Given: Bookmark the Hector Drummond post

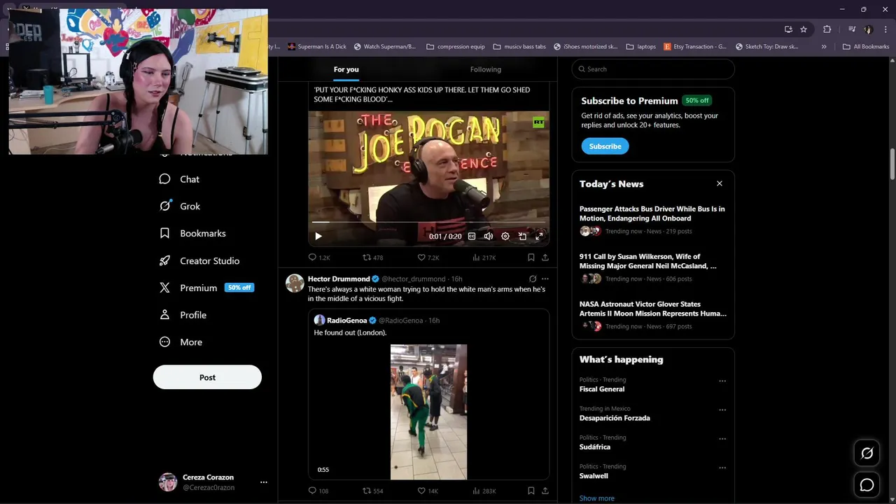Looking at the screenshot, I should [531, 491].
